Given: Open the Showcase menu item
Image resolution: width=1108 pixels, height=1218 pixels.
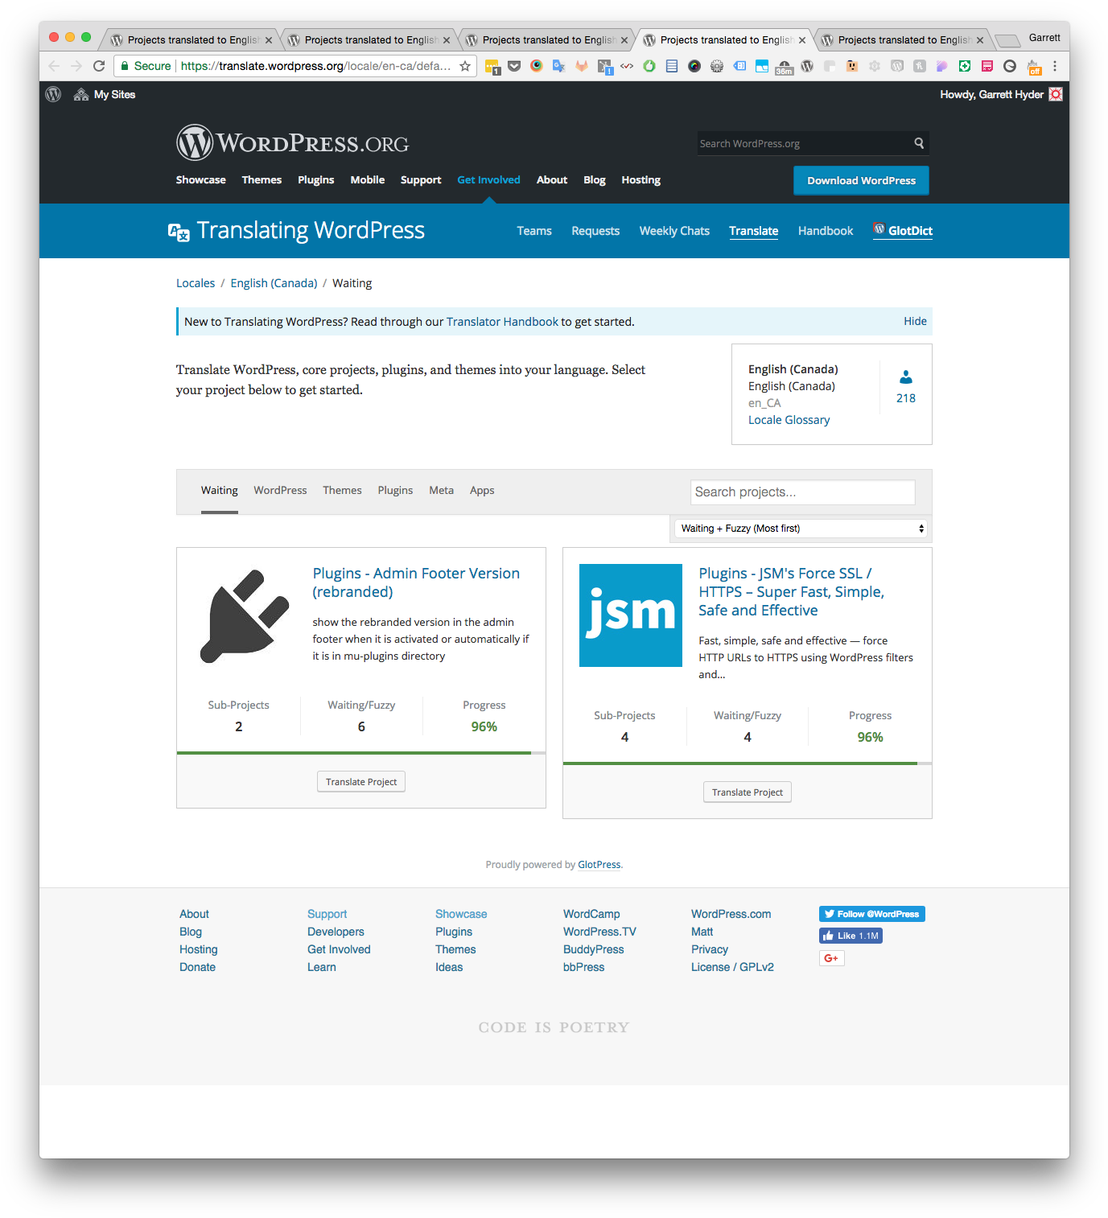Looking at the screenshot, I should (200, 179).
